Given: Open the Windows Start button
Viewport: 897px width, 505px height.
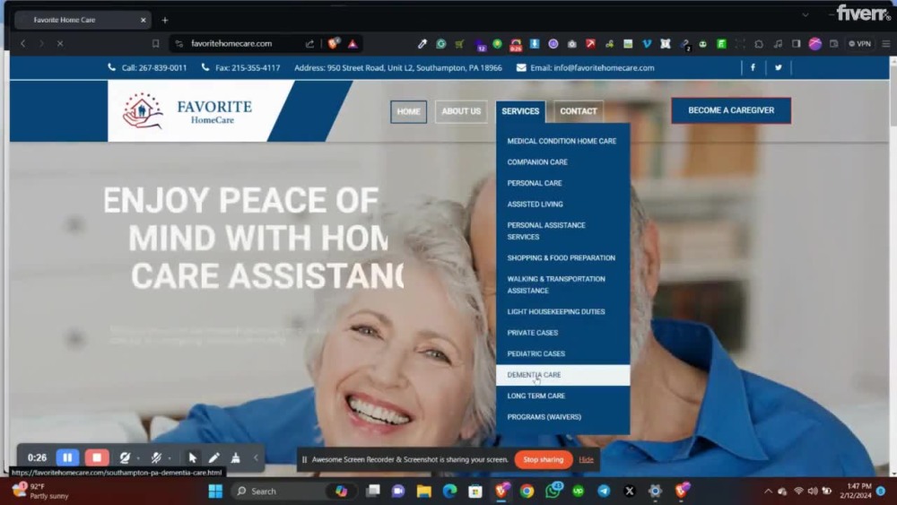Looking at the screenshot, I should (215, 492).
